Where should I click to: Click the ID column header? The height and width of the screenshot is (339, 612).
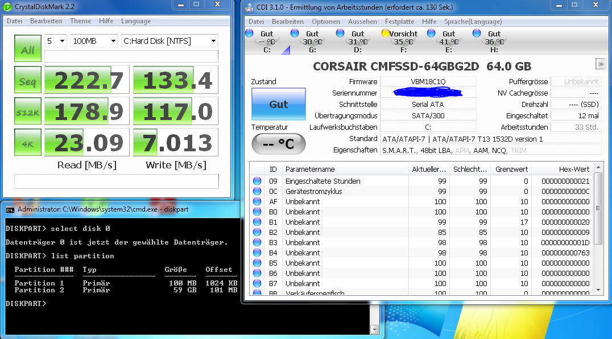click(x=273, y=169)
